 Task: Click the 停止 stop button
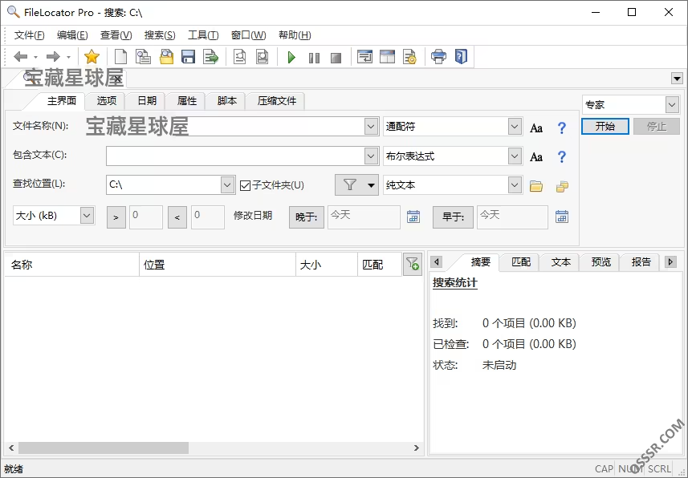pos(657,126)
